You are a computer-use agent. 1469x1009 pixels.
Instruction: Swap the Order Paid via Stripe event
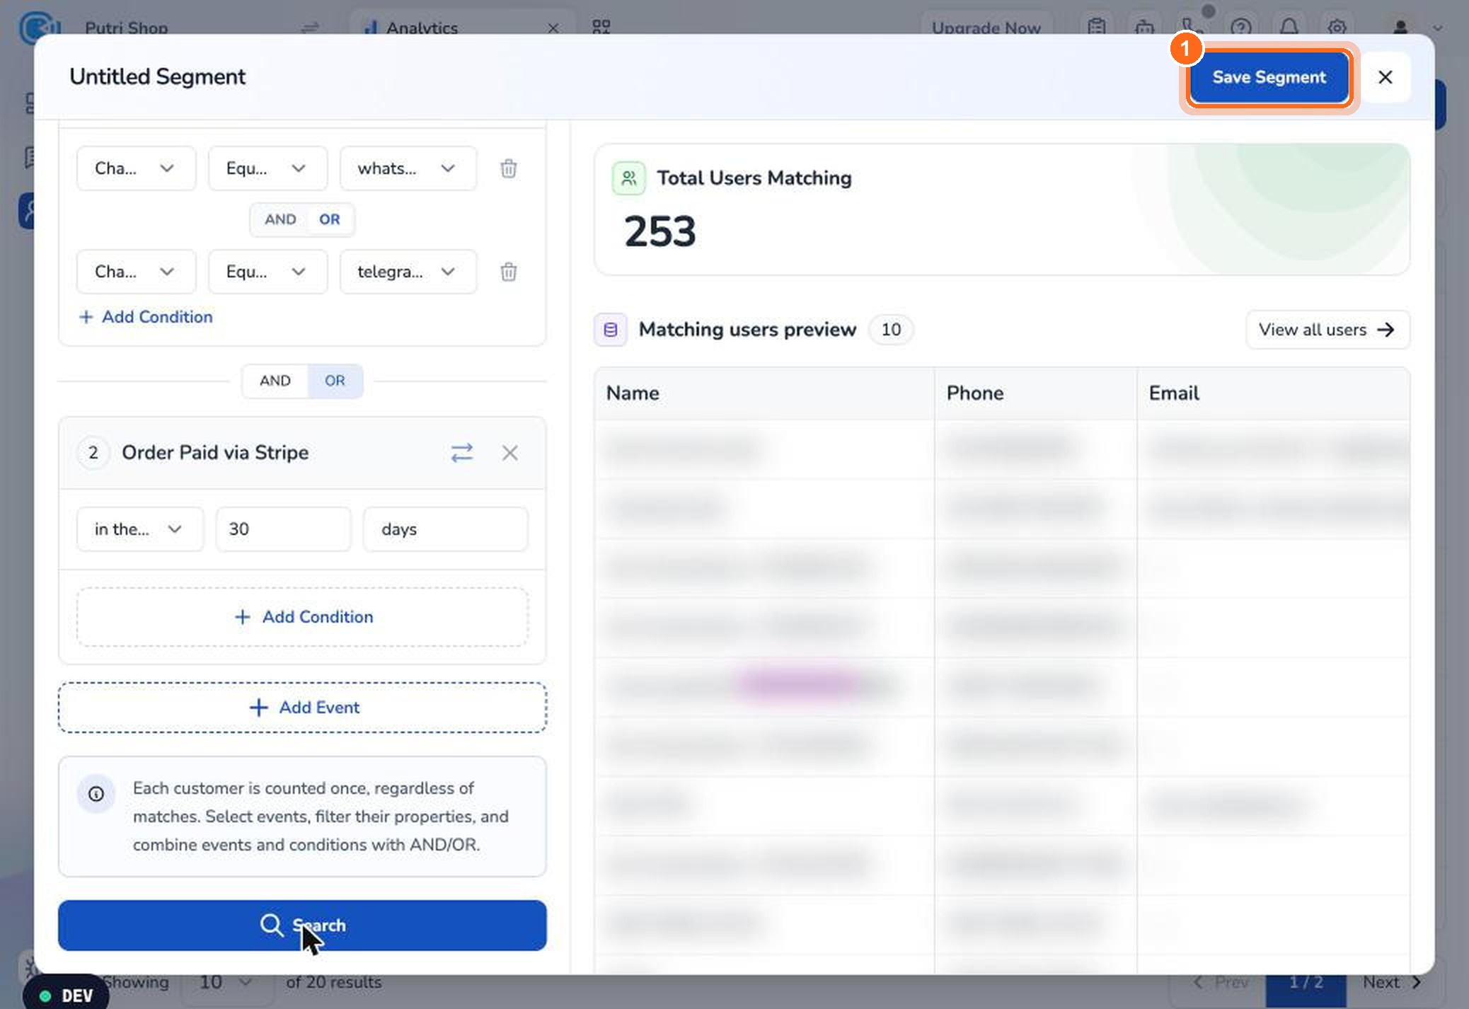[462, 453]
